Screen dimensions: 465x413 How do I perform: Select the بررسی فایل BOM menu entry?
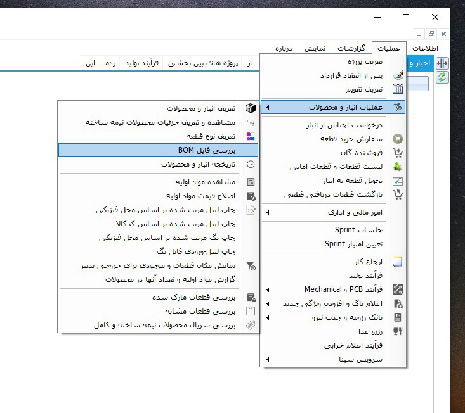pyautogui.click(x=159, y=150)
